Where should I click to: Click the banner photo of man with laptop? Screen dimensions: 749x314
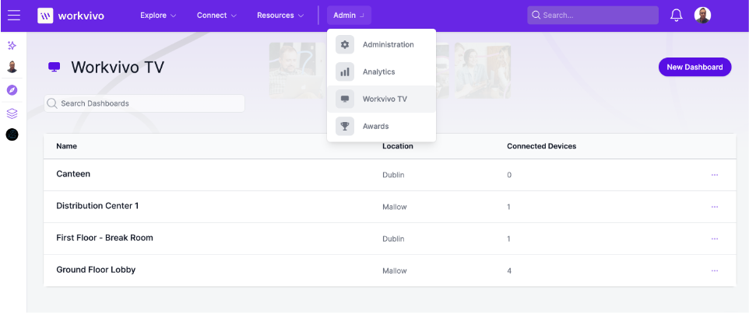(x=297, y=71)
